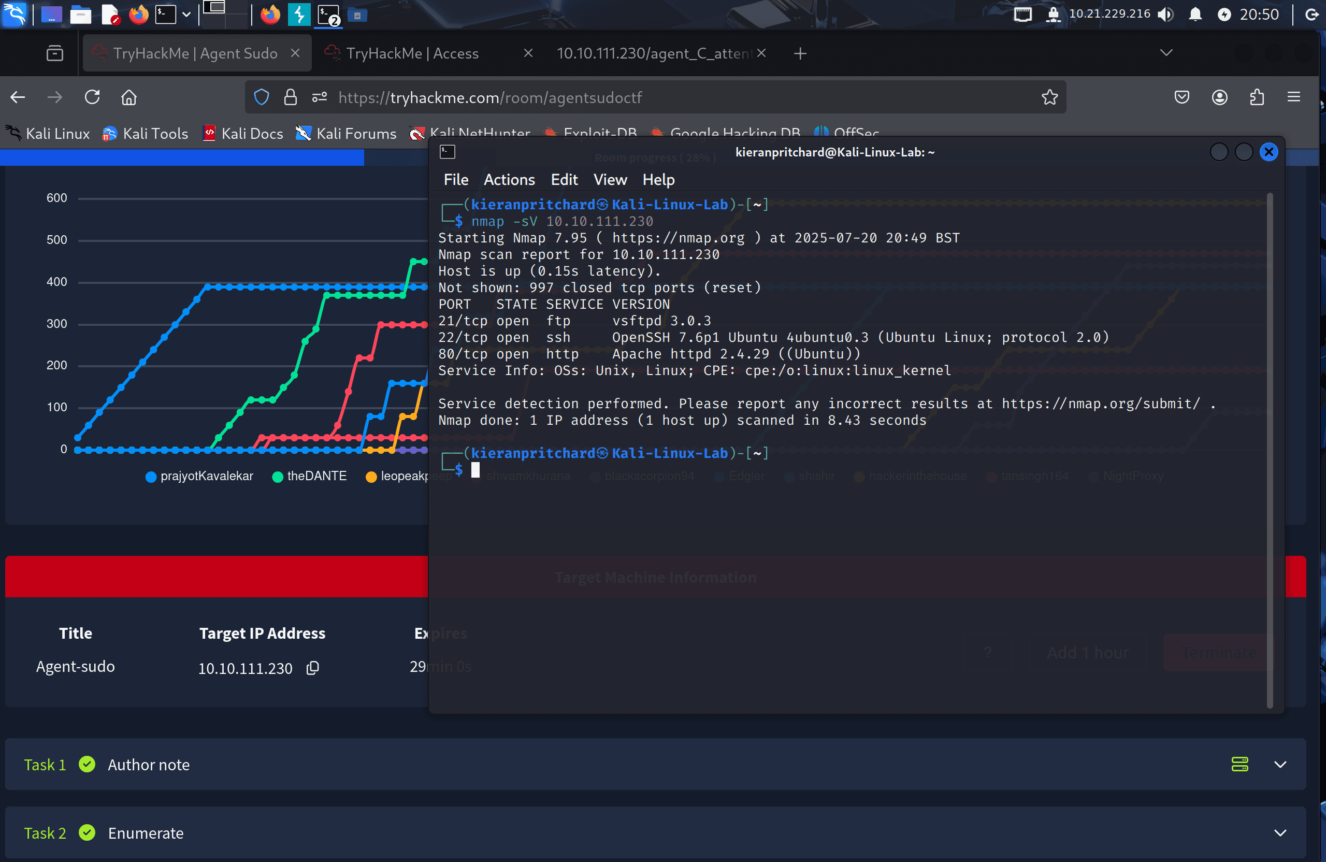The height and width of the screenshot is (862, 1326).
Task: Go to the browser home page
Action: [128, 97]
